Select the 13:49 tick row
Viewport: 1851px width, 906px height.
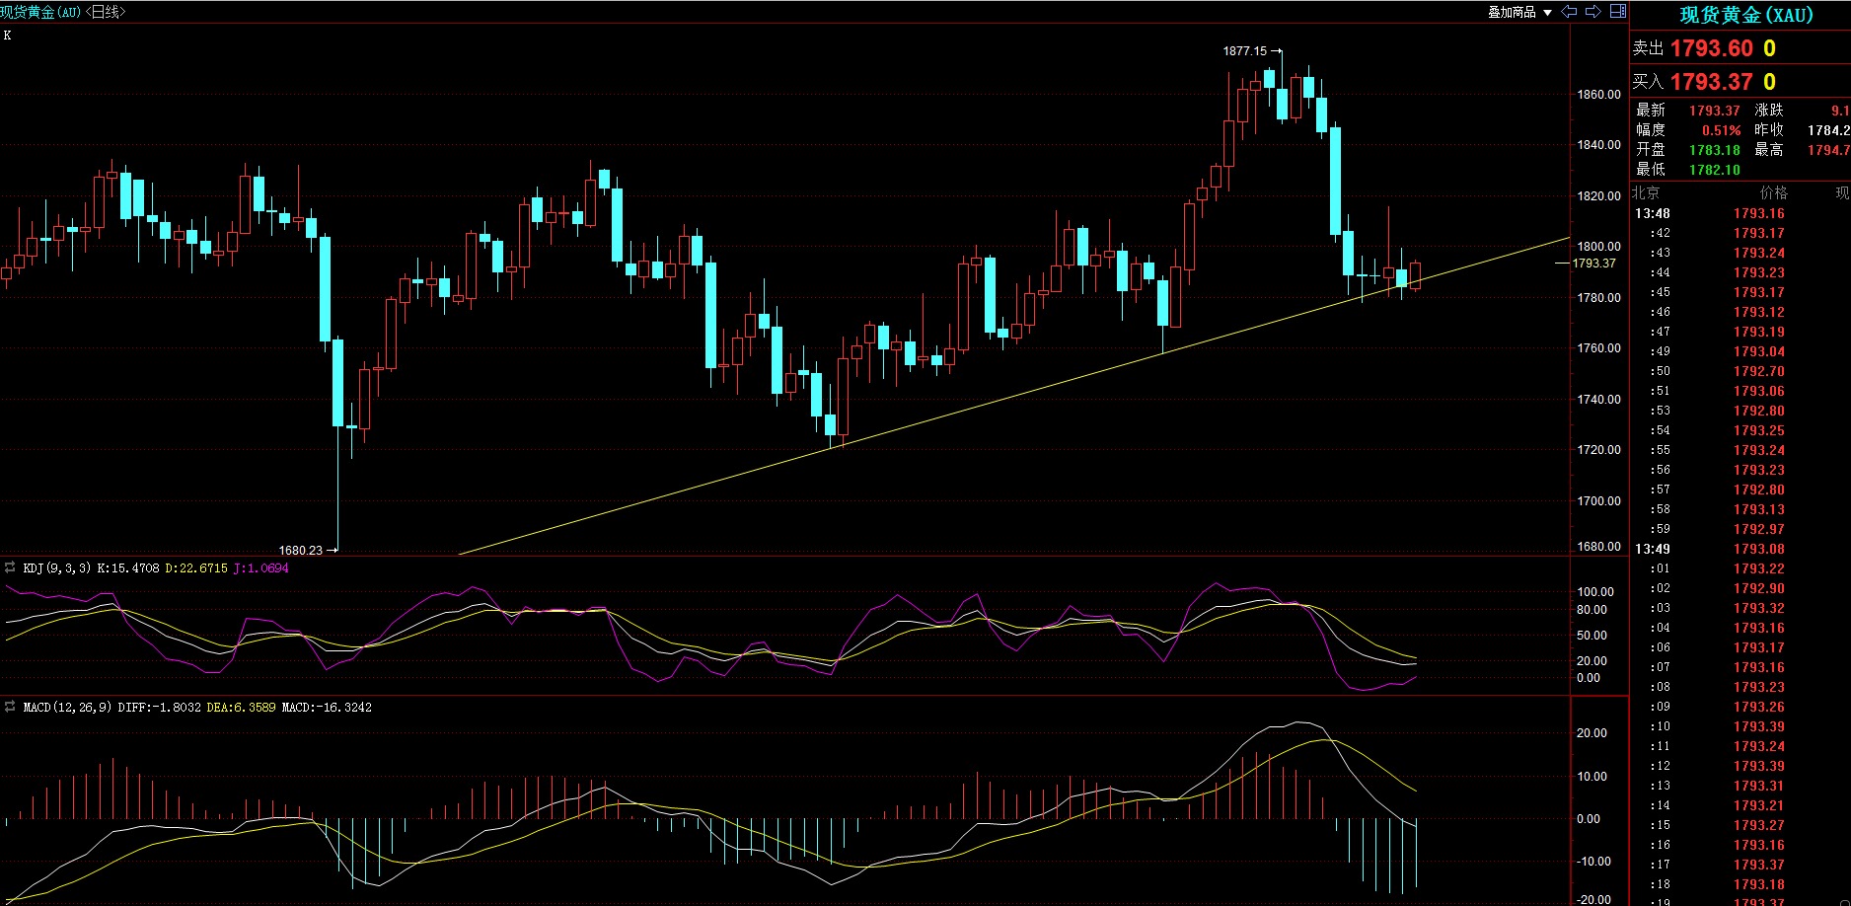(1740, 549)
